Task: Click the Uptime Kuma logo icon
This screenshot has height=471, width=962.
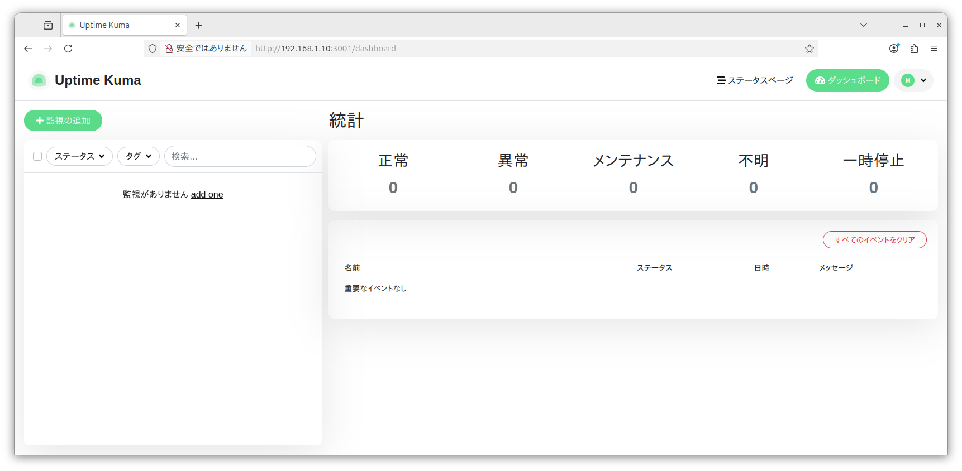Action: (39, 81)
